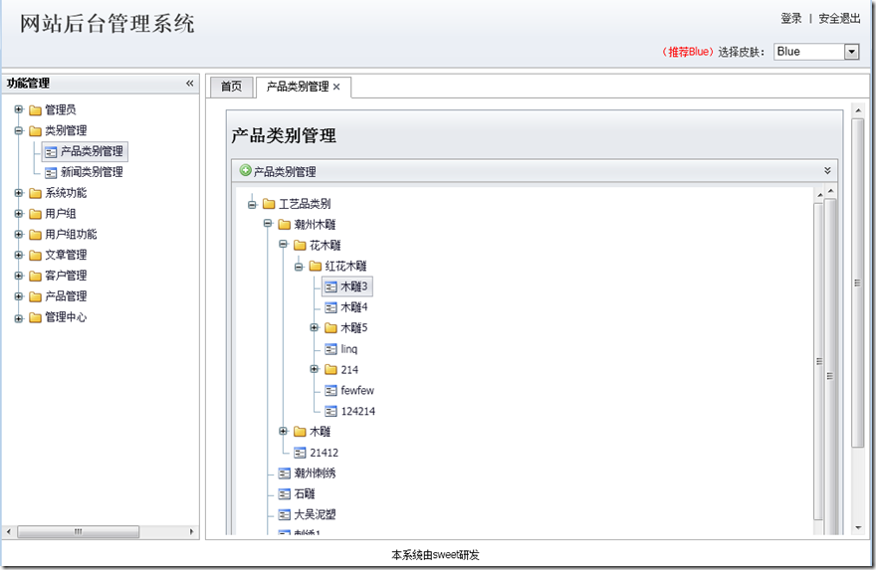The height and width of the screenshot is (570, 876).
Task: Expand the 木雕5 node
Action: 315,327
